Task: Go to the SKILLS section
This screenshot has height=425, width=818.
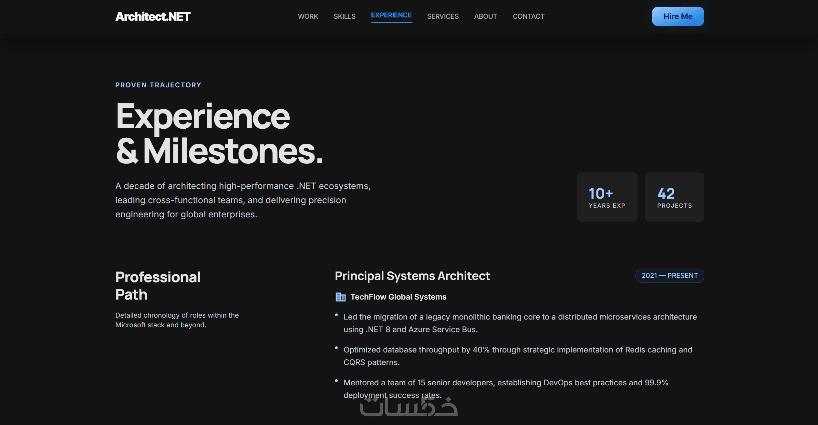Action: pyautogui.click(x=344, y=16)
